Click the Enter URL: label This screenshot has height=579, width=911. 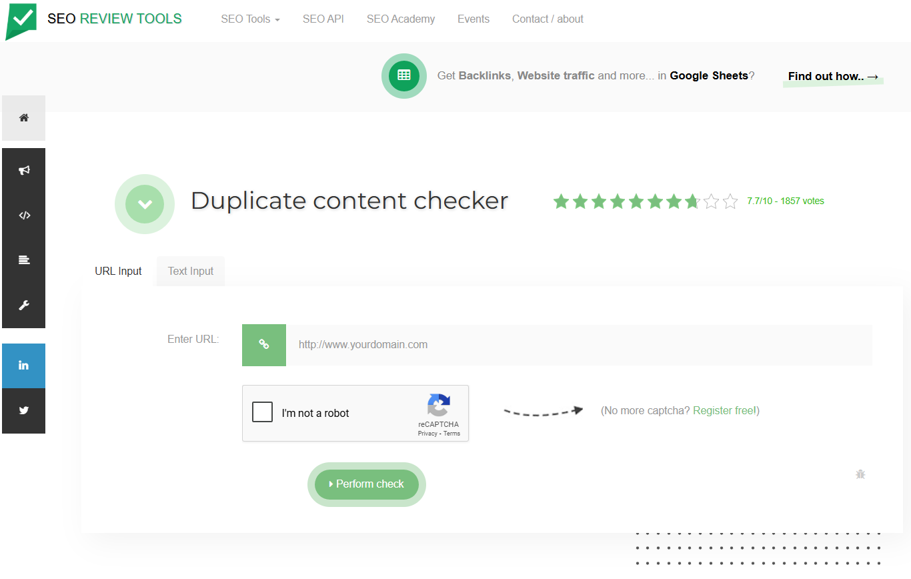pos(193,339)
